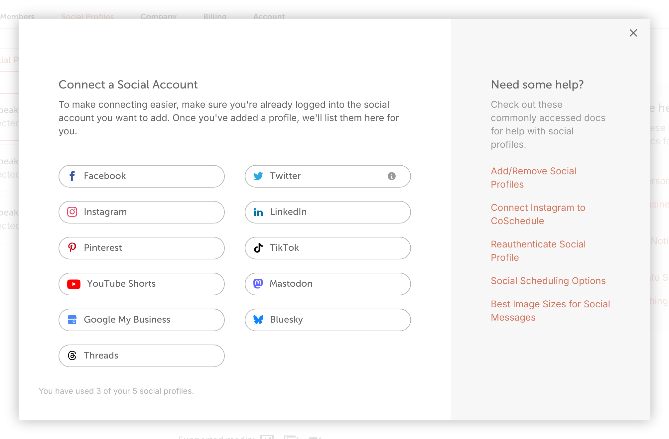This screenshot has height=439, width=669.
Task: Connect a TikTok account
Action: (x=328, y=248)
